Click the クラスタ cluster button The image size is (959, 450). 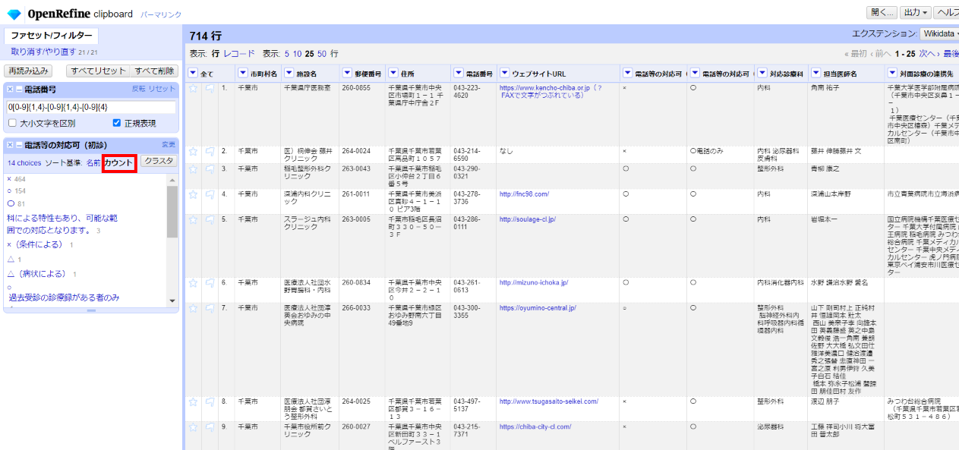pos(159,162)
